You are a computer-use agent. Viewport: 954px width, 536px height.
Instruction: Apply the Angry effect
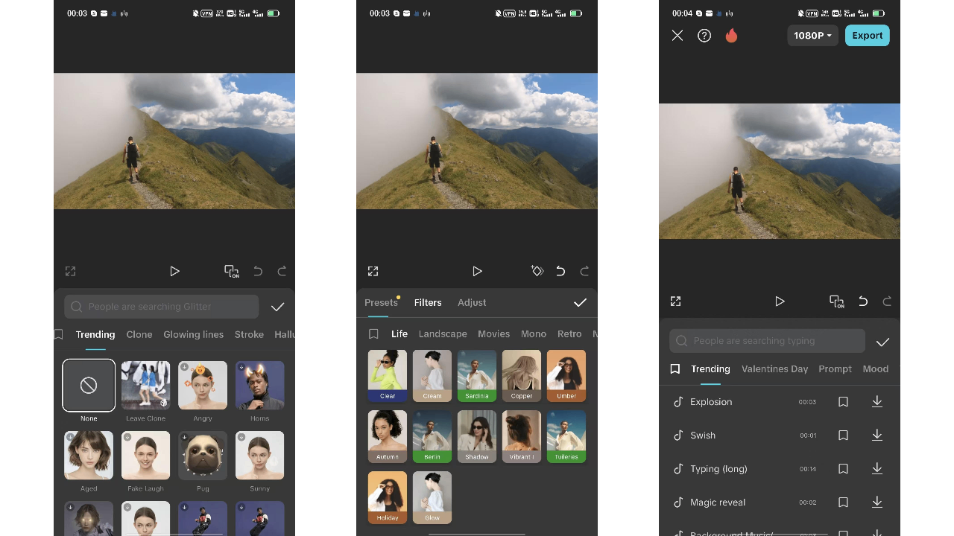[x=203, y=386]
